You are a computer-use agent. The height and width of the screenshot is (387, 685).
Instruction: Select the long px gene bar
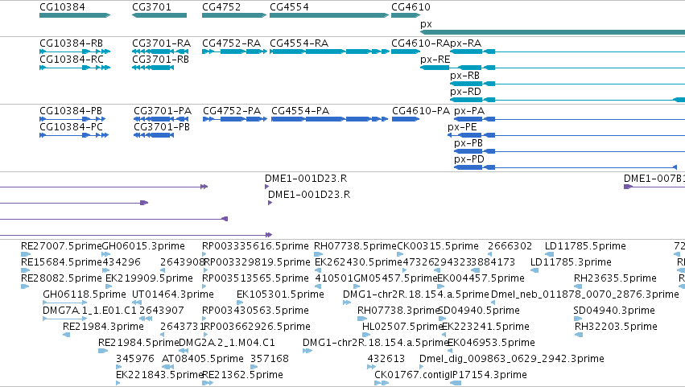click(x=553, y=32)
